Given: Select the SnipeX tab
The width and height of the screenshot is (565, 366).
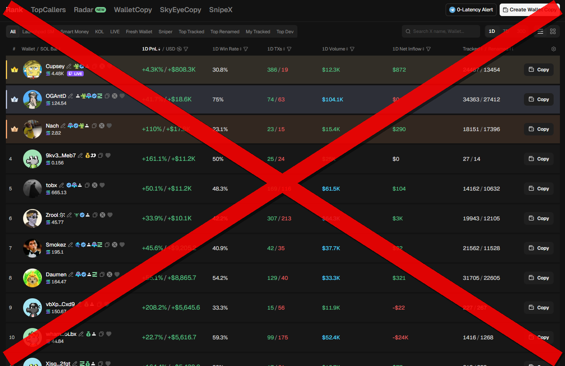Looking at the screenshot, I should tap(221, 10).
